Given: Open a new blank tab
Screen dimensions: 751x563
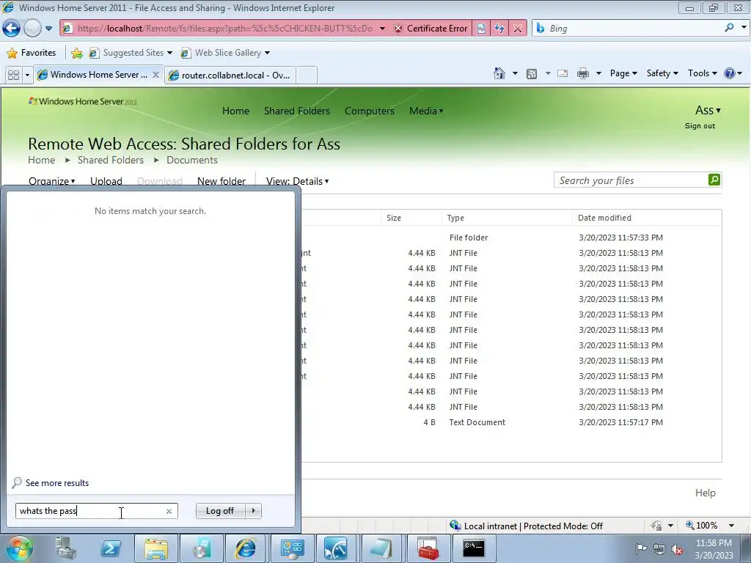Looking at the screenshot, I should [x=307, y=76].
